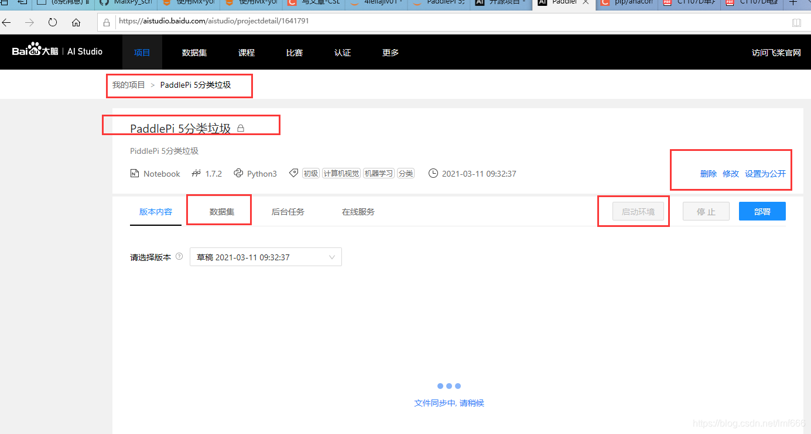Click the PiddlePi 5分类垃圾 description text
This screenshot has height=434, width=811.
point(165,151)
